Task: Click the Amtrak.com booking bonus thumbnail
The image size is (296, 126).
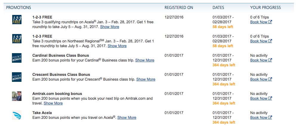Action: 17,96
